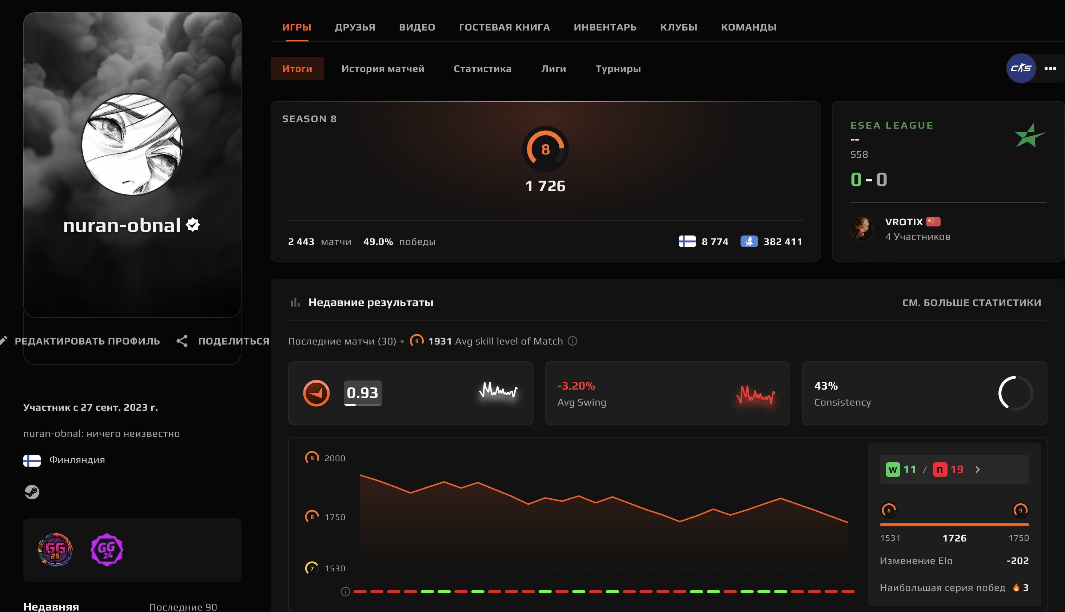The height and width of the screenshot is (612, 1065).
Task: Open the ИНВЕНТАРЬ tab
Action: [x=605, y=27]
